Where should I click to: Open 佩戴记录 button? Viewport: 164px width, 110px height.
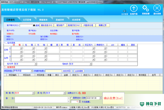click(102, 25)
